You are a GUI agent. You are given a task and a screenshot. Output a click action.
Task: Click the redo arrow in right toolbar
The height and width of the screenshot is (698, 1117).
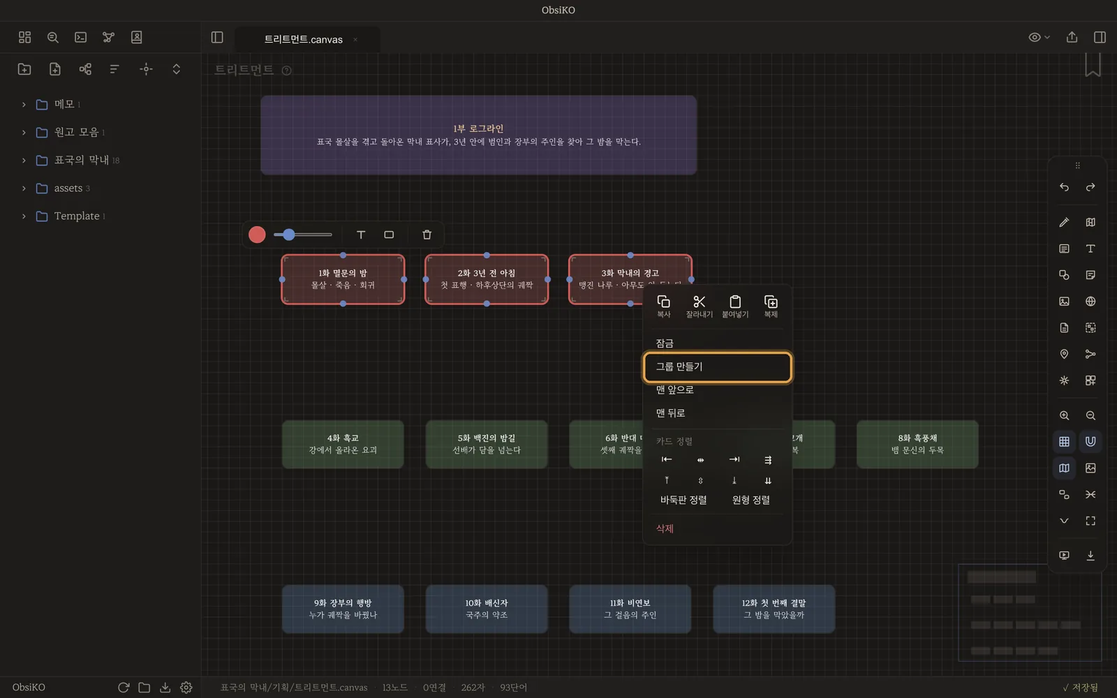click(x=1090, y=187)
